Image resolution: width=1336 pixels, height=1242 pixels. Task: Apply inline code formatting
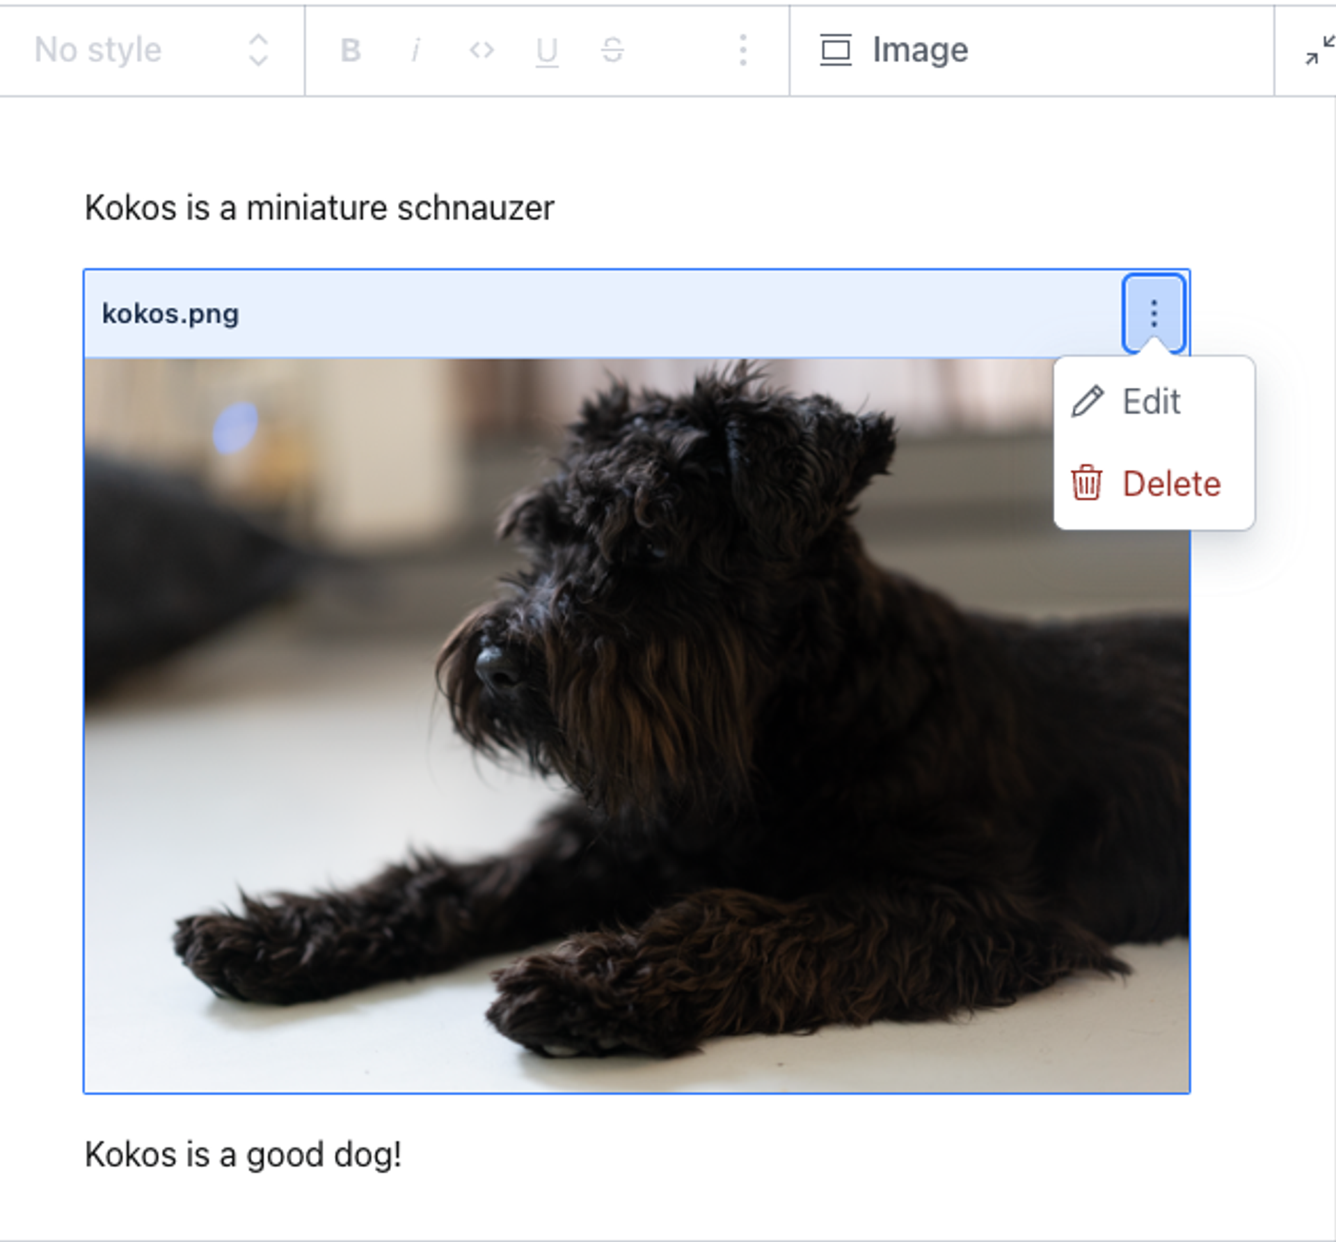pyautogui.click(x=482, y=50)
